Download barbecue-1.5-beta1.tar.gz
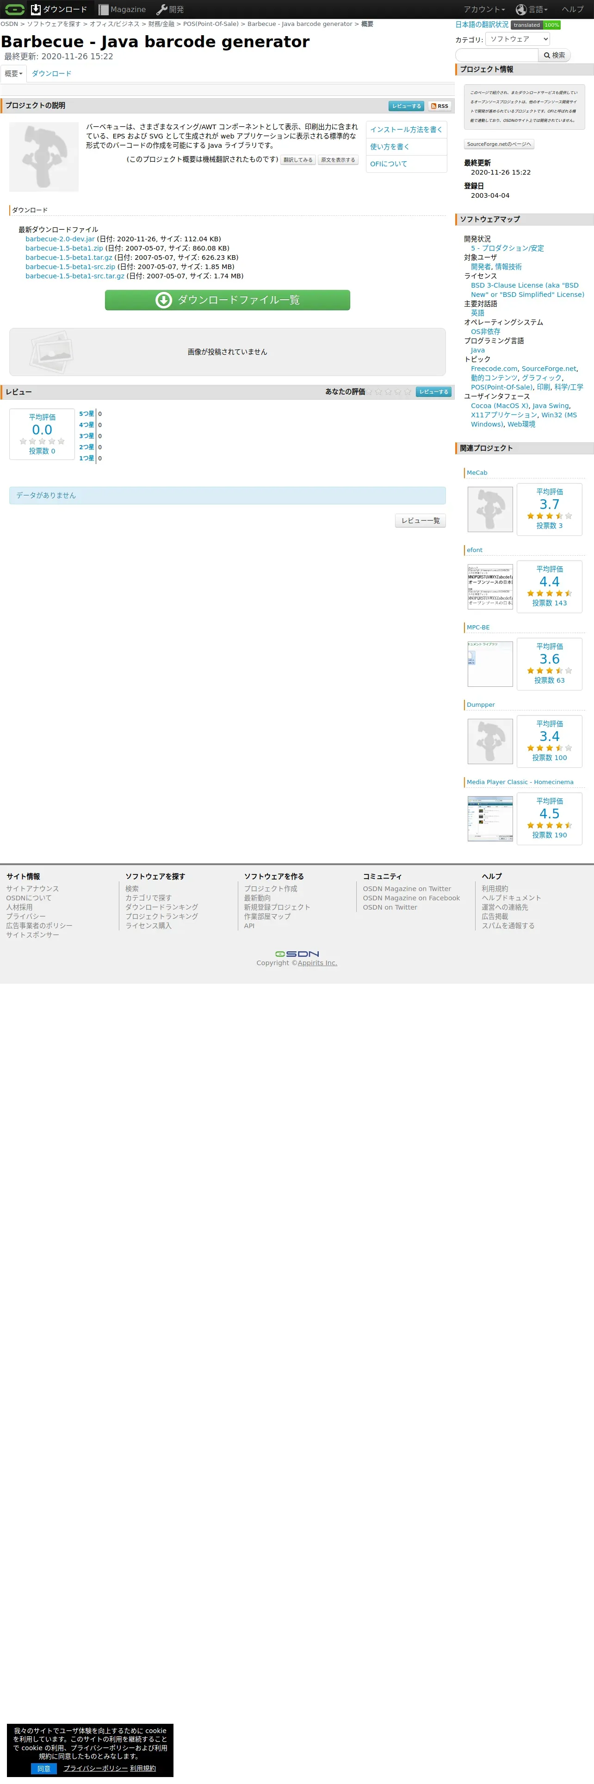 [x=68, y=258]
